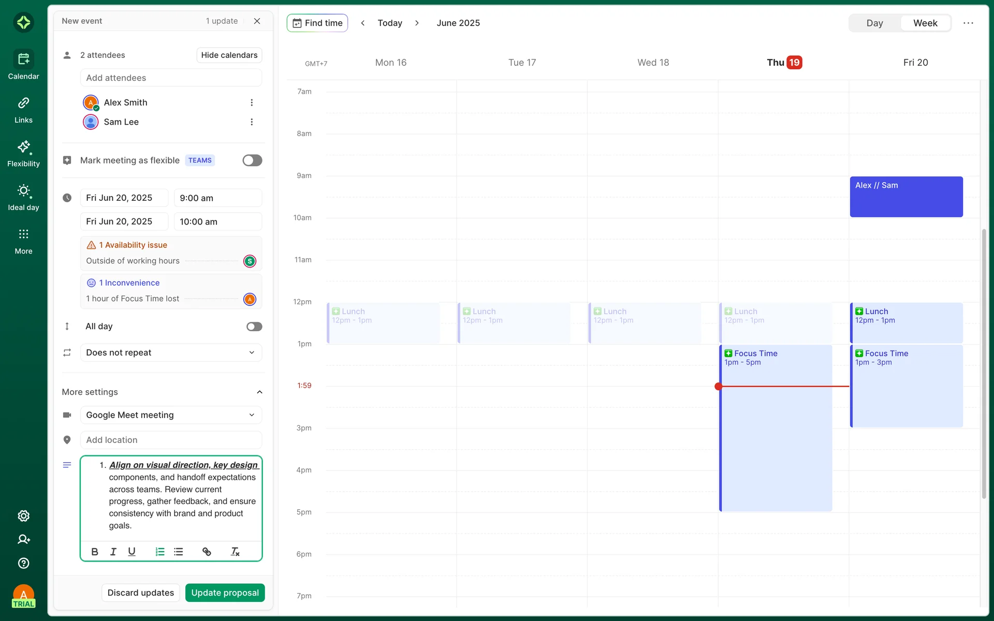Click the Bold formatting icon

[x=95, y=552]
